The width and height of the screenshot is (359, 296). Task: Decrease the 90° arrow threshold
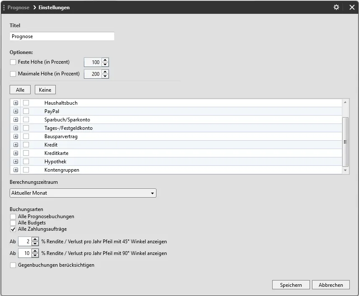click(35, 256)
